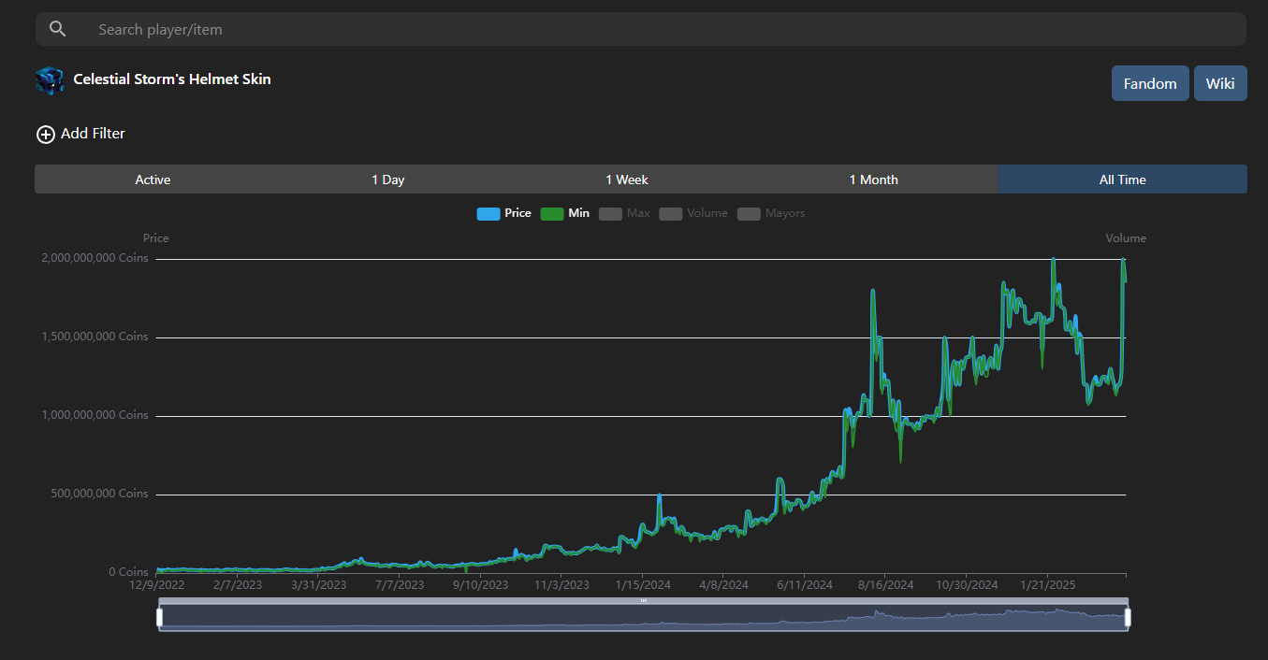Click the blue Price legend swatch
This screenshot has height=660, width=1268.
click(x=488, y=214)
